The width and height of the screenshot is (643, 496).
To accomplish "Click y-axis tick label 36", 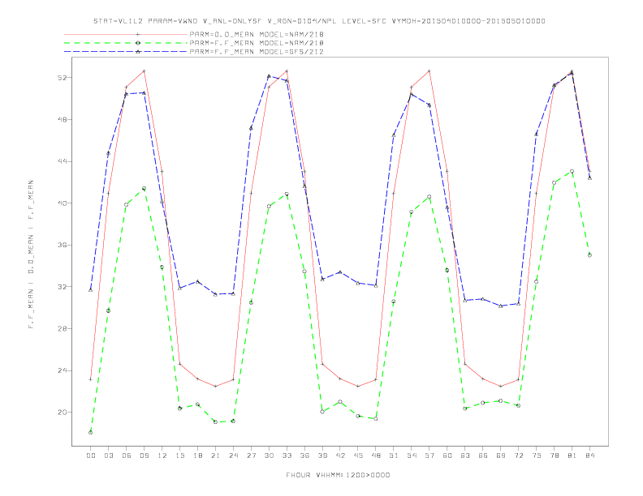I will [x=62, y=245].
